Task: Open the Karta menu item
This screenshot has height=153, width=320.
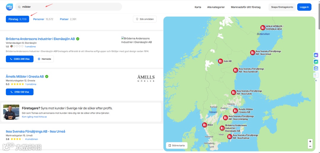Action: coord(198,7)
